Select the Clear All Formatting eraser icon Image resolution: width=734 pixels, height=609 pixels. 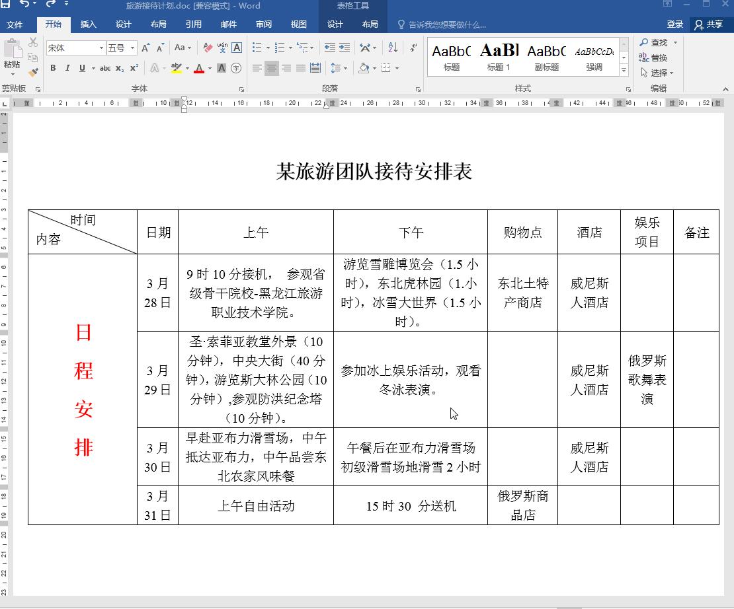[x=207, y=47]
